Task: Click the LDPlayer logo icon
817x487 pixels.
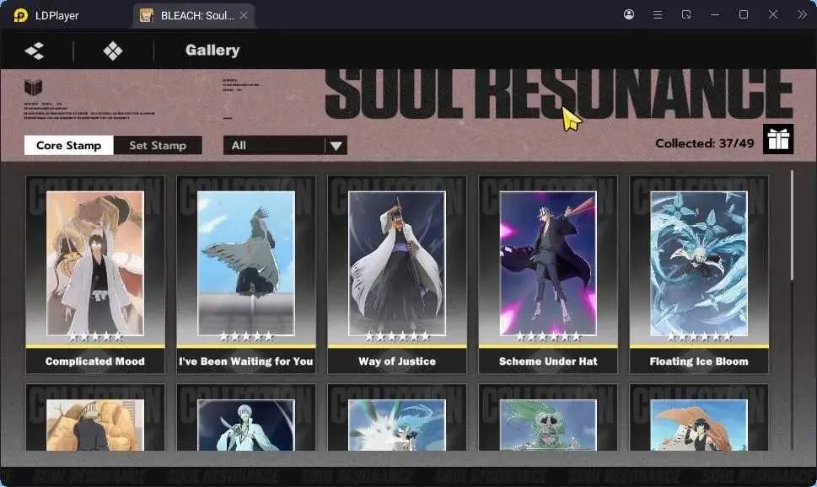Action: click(21, 15)
